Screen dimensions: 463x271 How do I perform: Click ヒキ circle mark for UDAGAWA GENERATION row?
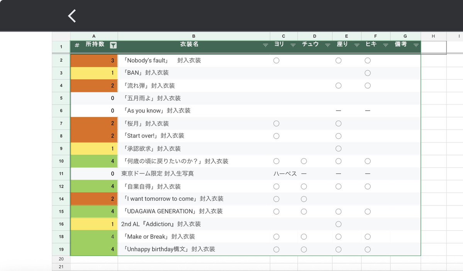point(368,211)
